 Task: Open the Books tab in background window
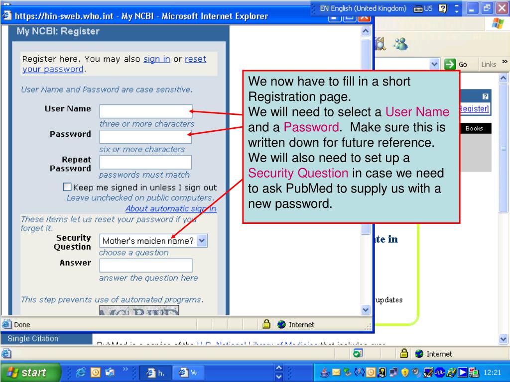click(474, 128)
